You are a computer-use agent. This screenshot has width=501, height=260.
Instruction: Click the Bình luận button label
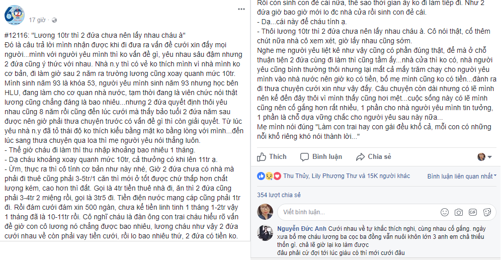[327, 156]
